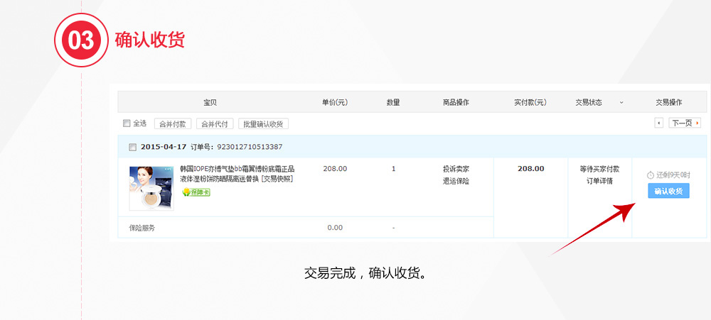Tick the 全选 select-all checkbox

127,123
